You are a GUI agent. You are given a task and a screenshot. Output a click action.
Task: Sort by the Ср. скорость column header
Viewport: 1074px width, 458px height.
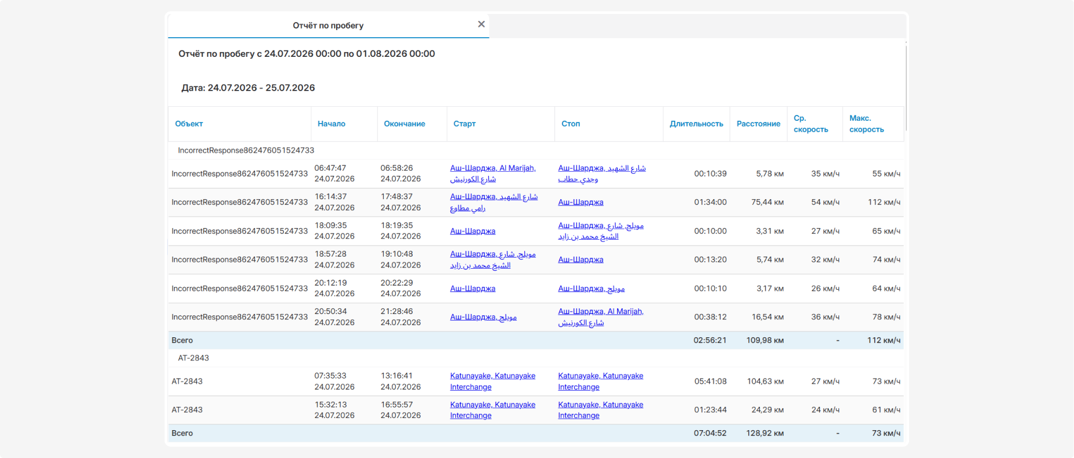point(810,124)
